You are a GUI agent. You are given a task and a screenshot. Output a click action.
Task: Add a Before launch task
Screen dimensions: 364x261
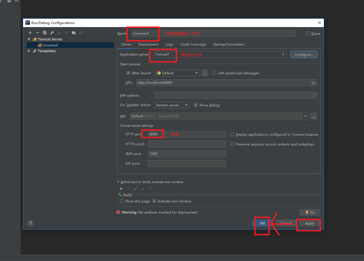121,189
